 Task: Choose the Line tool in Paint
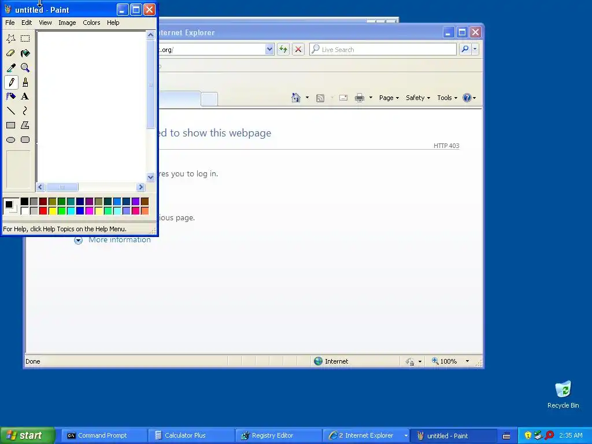pyautogui.click(x=11, y=110)
